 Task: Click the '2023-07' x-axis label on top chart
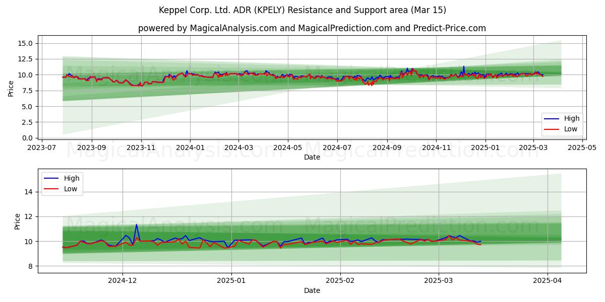[x=42, y=148]
